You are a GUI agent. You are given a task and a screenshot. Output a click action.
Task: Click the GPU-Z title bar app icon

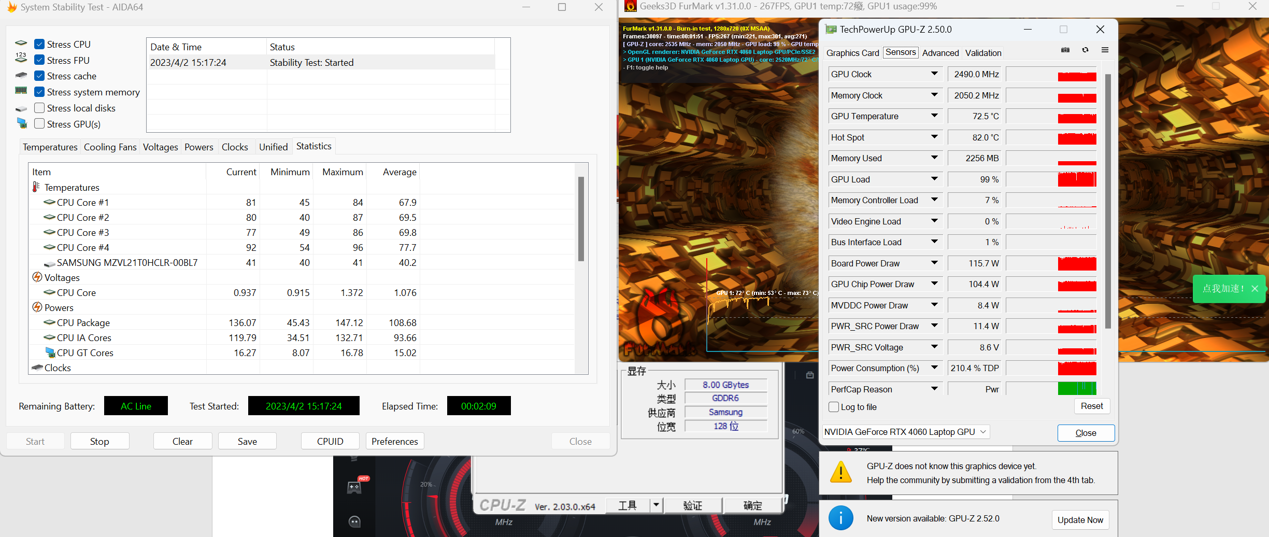(x=831, y=30)
